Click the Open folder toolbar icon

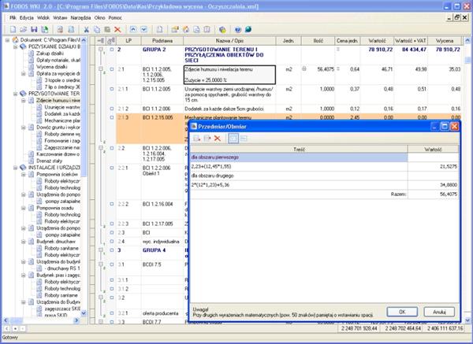(x=24, y=29)
